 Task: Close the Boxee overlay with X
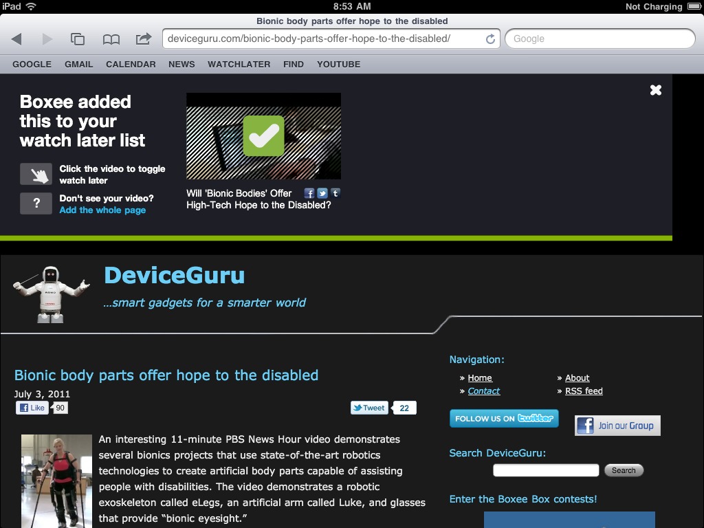[655, 90]
